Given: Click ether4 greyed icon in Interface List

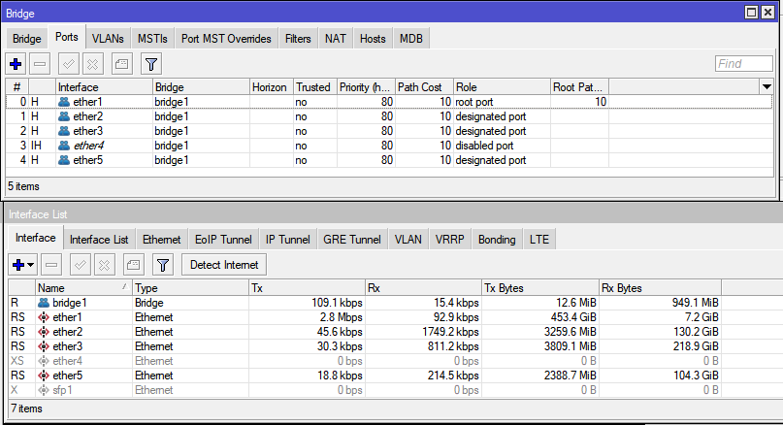Looking at the screenshot, I should (x=44, y=361).
